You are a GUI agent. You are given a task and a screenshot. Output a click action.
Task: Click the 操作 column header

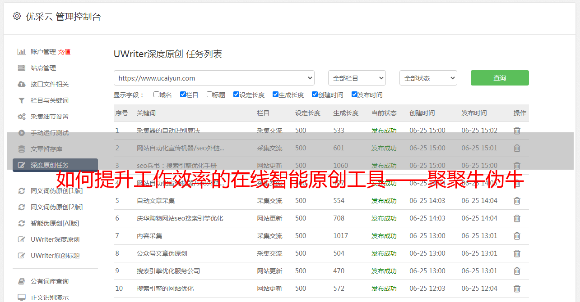tap(520, 113)
